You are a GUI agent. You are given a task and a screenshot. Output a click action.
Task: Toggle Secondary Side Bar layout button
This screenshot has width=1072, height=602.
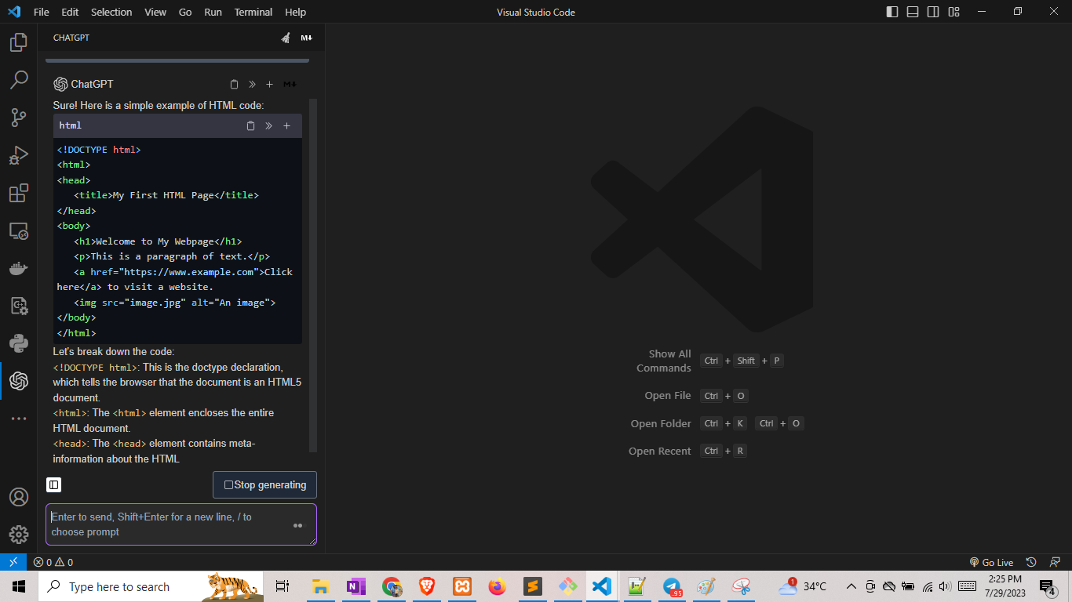933,12
